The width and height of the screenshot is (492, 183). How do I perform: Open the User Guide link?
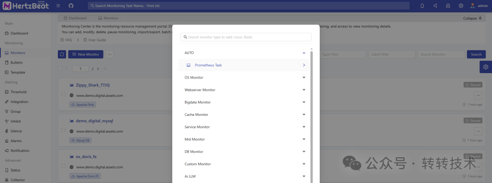[95, 40]
